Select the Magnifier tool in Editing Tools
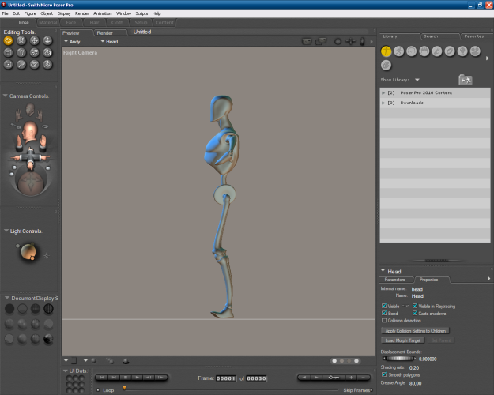This screenshot has height=395, width=494. point(21,64)
